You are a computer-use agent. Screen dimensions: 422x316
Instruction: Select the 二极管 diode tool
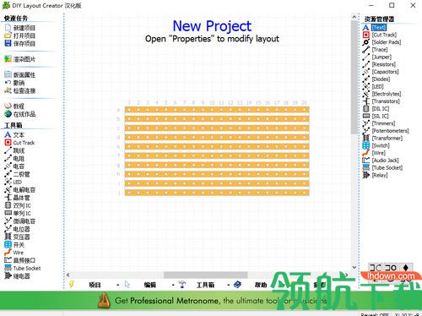[18, 174]
